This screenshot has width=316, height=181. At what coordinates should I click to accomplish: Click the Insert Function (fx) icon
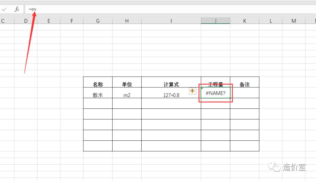pos(17,9)
